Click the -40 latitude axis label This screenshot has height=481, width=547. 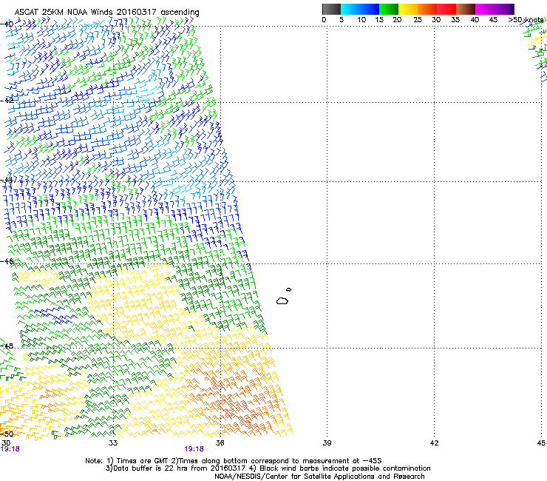click(7, 24)
